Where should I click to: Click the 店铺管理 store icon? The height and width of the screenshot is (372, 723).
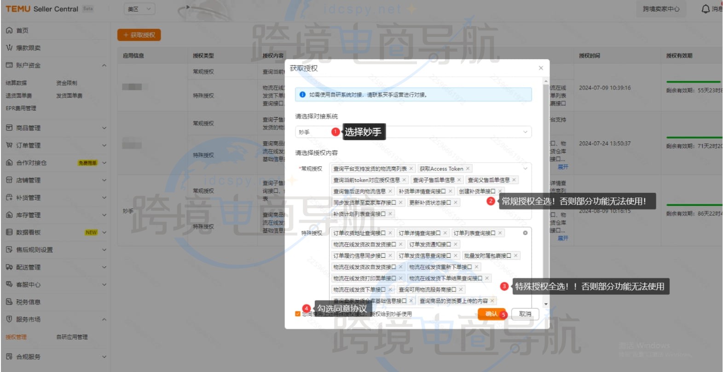[9, 180]
